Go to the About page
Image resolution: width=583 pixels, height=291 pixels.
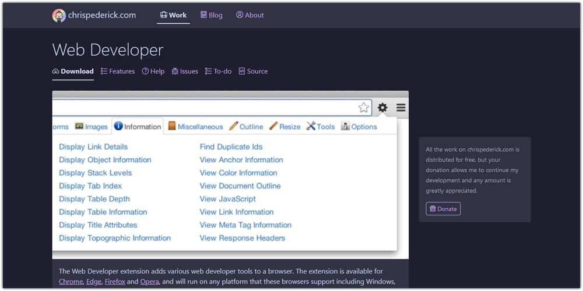(250, 15)
